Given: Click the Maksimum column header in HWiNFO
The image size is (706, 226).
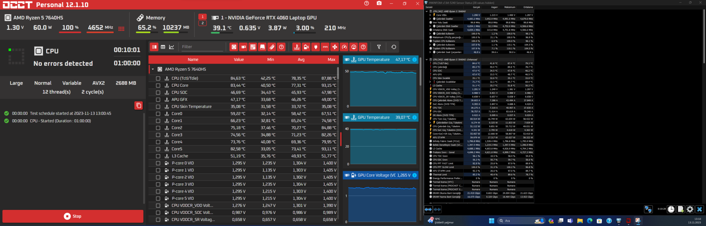Looking at the screenshot, I should [x=510, y=7].
